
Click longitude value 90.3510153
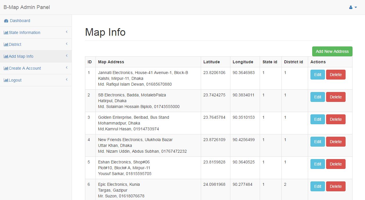coord(244,117)
